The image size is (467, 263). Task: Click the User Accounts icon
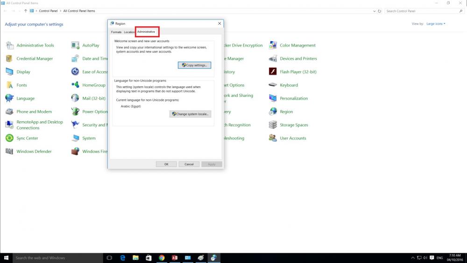(273, 138)
